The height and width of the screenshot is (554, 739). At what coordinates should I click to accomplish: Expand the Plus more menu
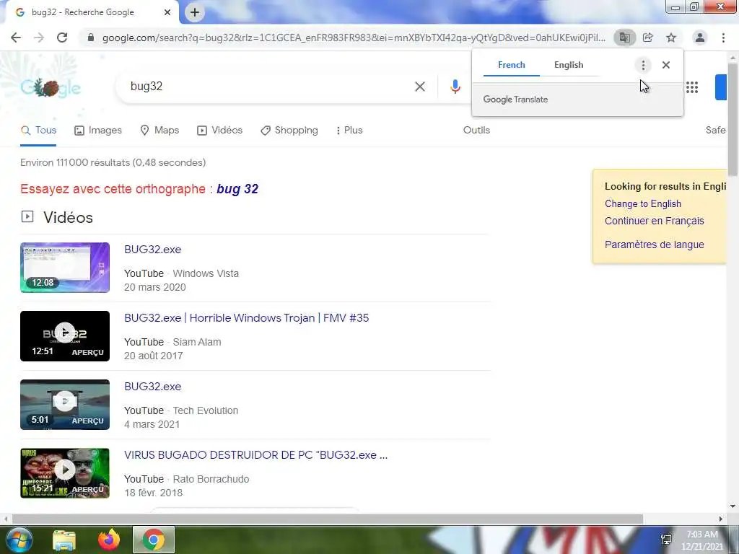click(349, 131)
